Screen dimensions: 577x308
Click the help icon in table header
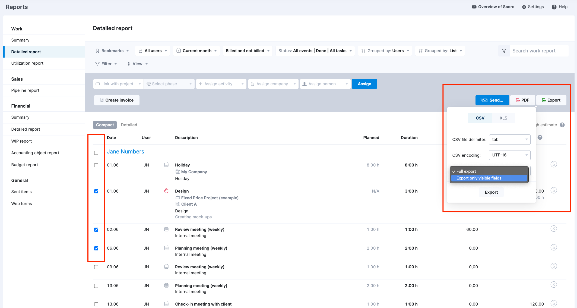click(x=540, y=137)
